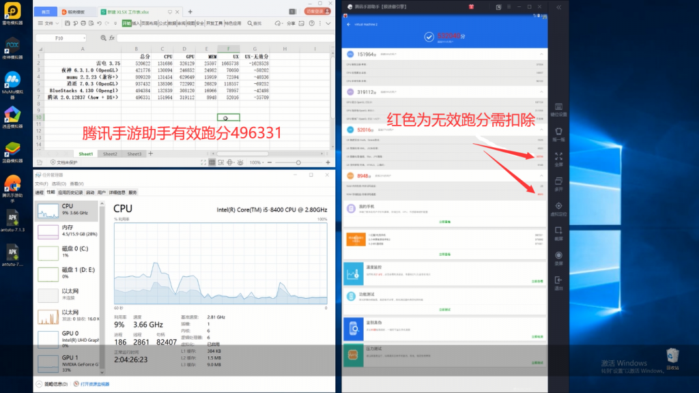Open the 腾讯手游助手 desktop shortcut

tap(12, 189)
